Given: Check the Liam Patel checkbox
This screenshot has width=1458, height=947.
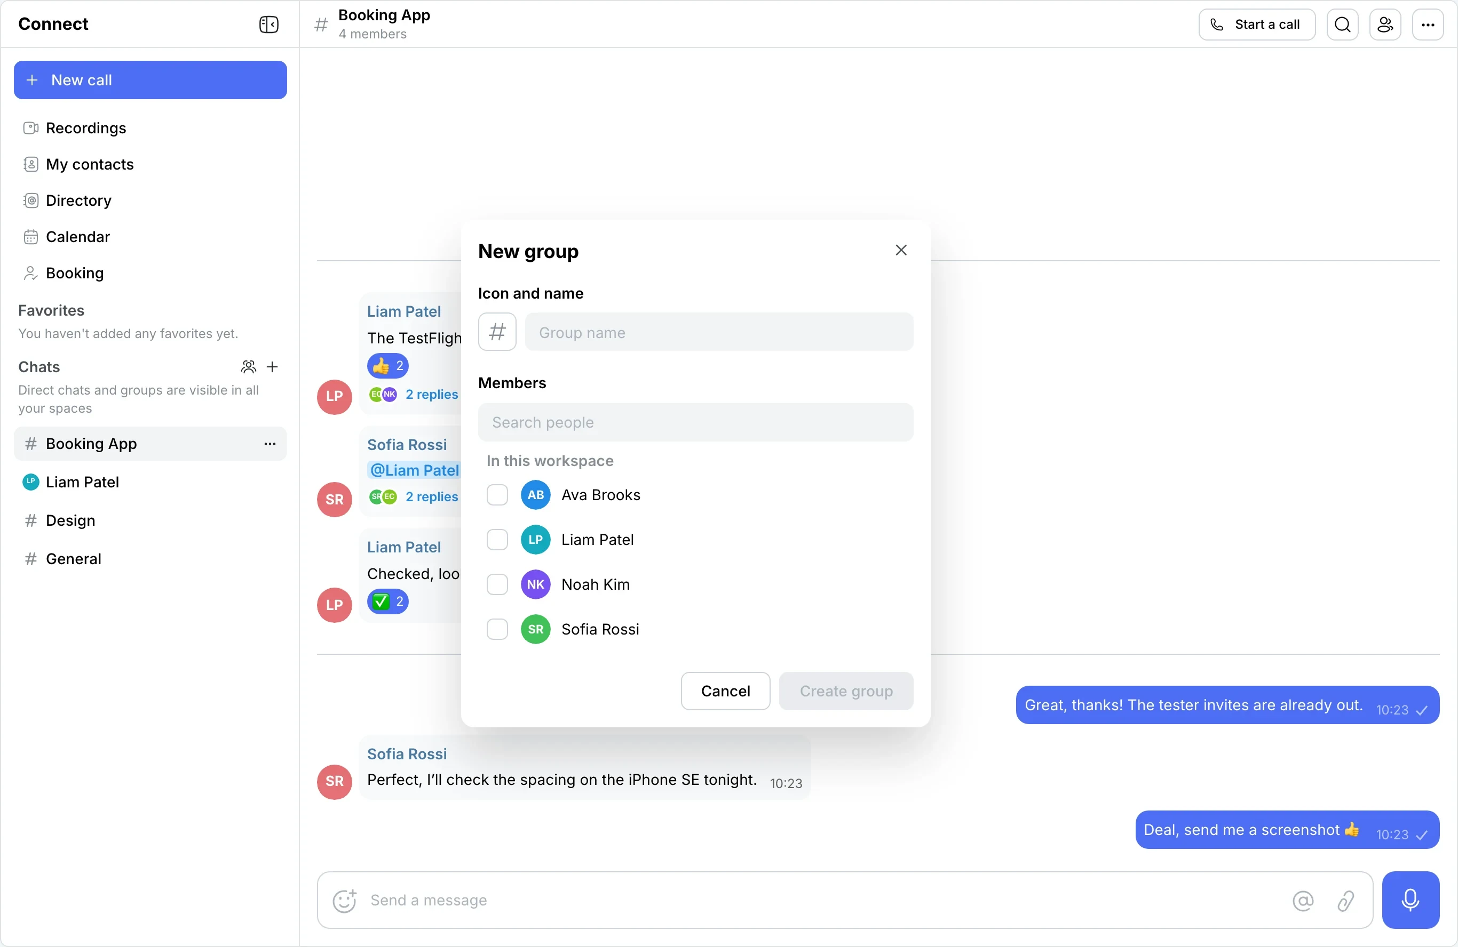Looking at the screenshot, I should (x=497, y=539).
